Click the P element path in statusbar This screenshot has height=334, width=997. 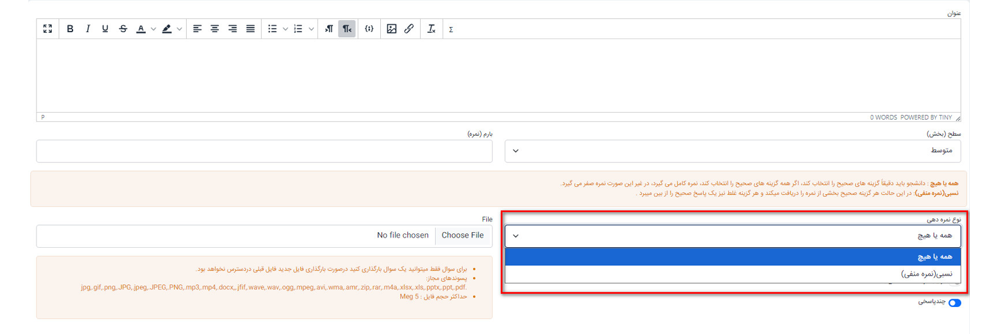point(43,117)
